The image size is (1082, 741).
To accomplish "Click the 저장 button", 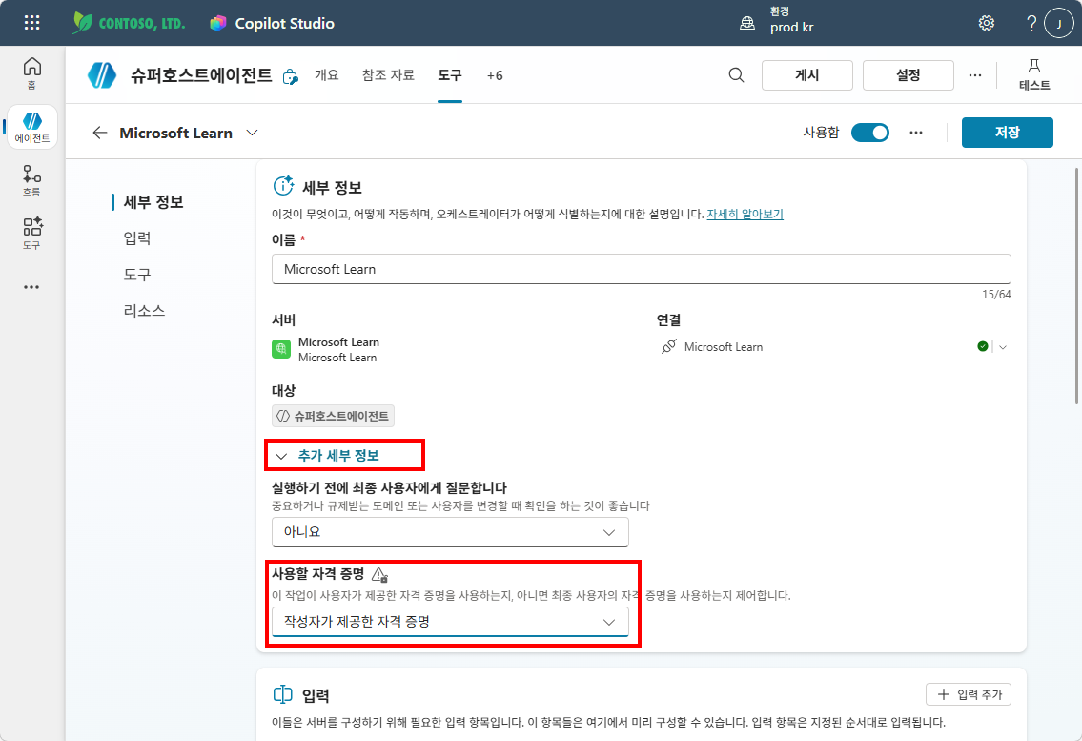I will [1007, 133].
